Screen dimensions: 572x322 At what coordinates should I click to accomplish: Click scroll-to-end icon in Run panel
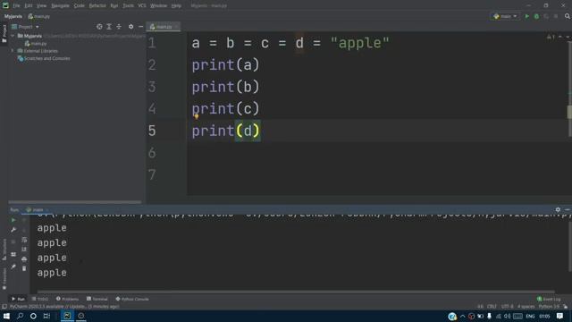pos(24,250)
